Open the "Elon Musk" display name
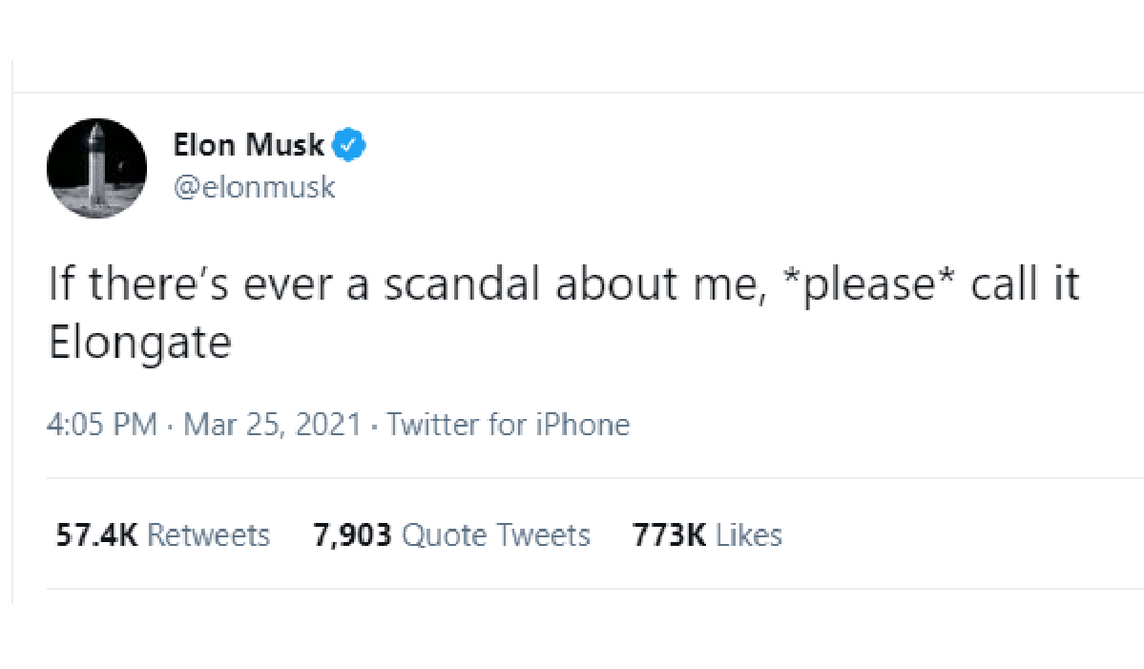This screenshot has width=1144, height=669. pyautogui.click(x=249, y=146)
